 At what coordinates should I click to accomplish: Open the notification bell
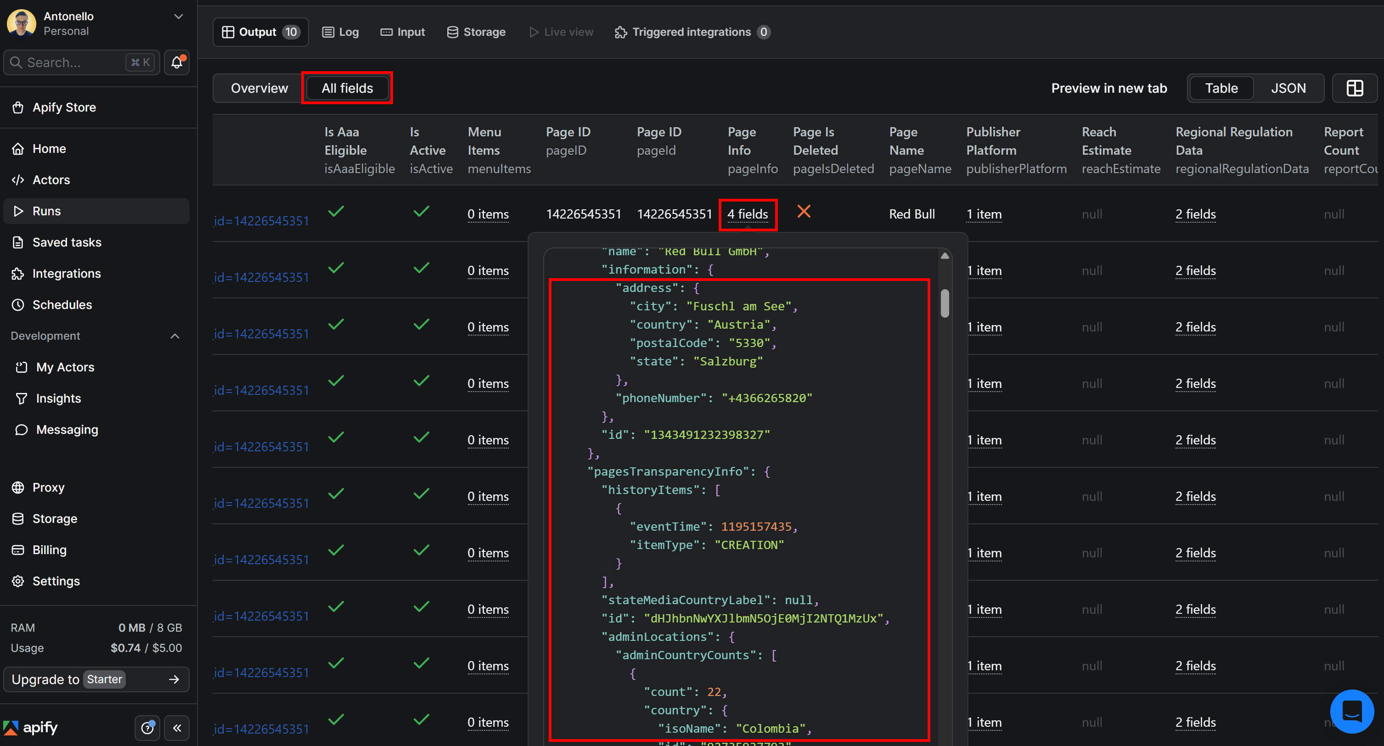coord(176,62)
